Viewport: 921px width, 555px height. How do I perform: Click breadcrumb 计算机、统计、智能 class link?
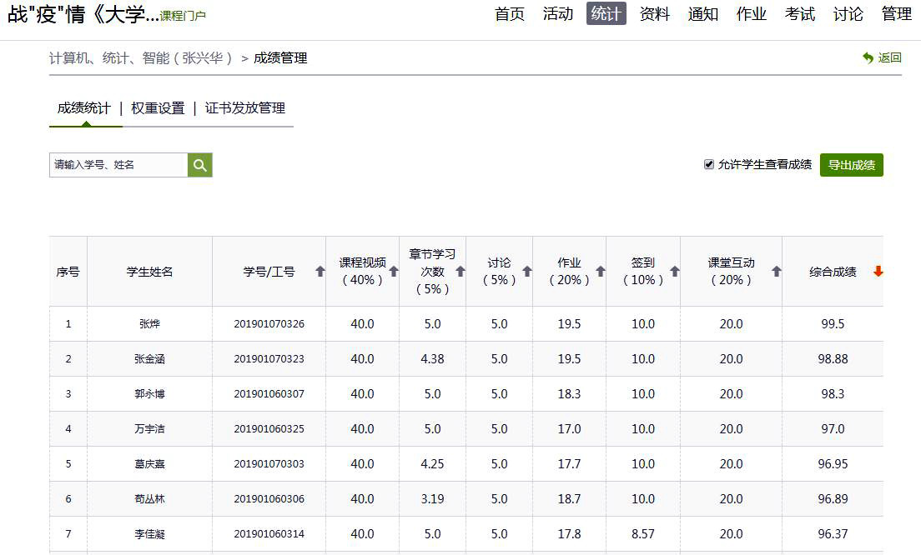click(x=140, y=58)
